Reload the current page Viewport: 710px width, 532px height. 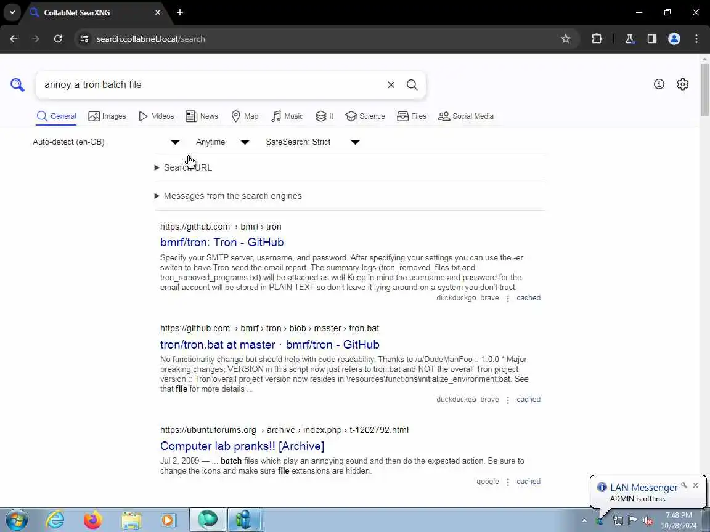tap(58, 39)
